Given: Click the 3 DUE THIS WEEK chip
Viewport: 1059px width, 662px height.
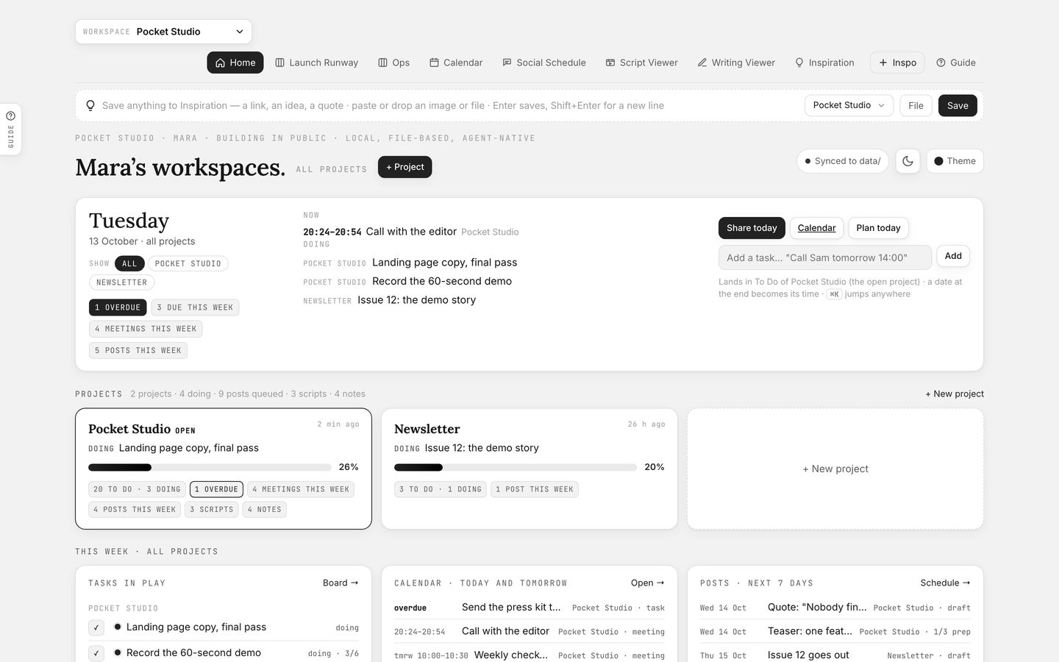Looking at the screenshot, I should 195,307.
